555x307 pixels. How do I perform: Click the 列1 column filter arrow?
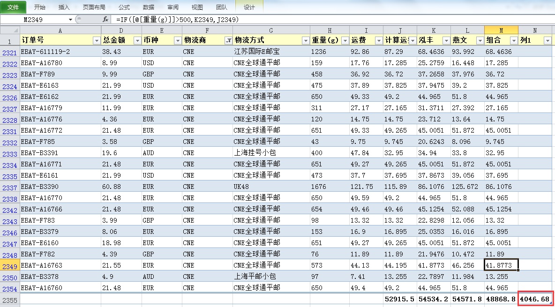[547, 41]
